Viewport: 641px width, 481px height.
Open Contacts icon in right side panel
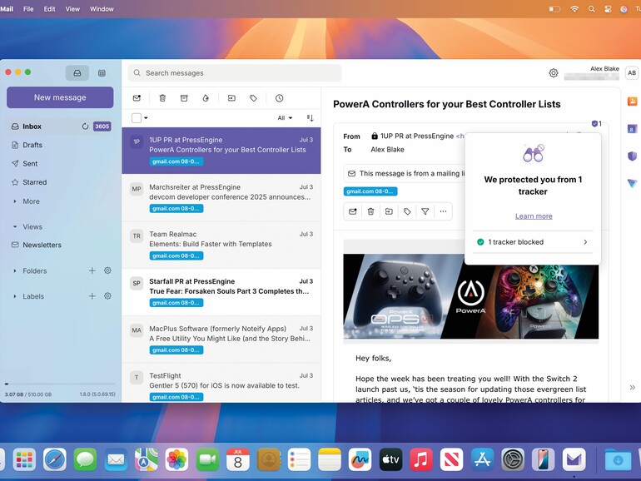pyautogui.click(x=632, y=102)
